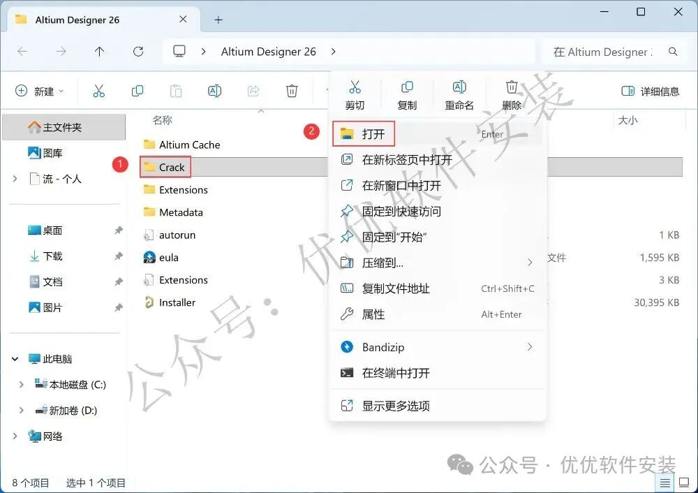Click the Delete trash icon in toolbar
This screenshot has width=698, height=493.
pos(292,91)
